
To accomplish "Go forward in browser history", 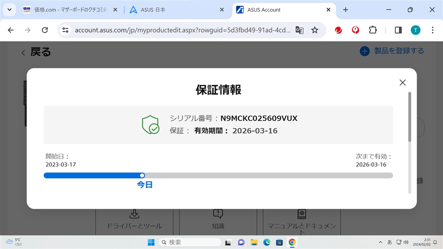I will click(x=27, y=30).
